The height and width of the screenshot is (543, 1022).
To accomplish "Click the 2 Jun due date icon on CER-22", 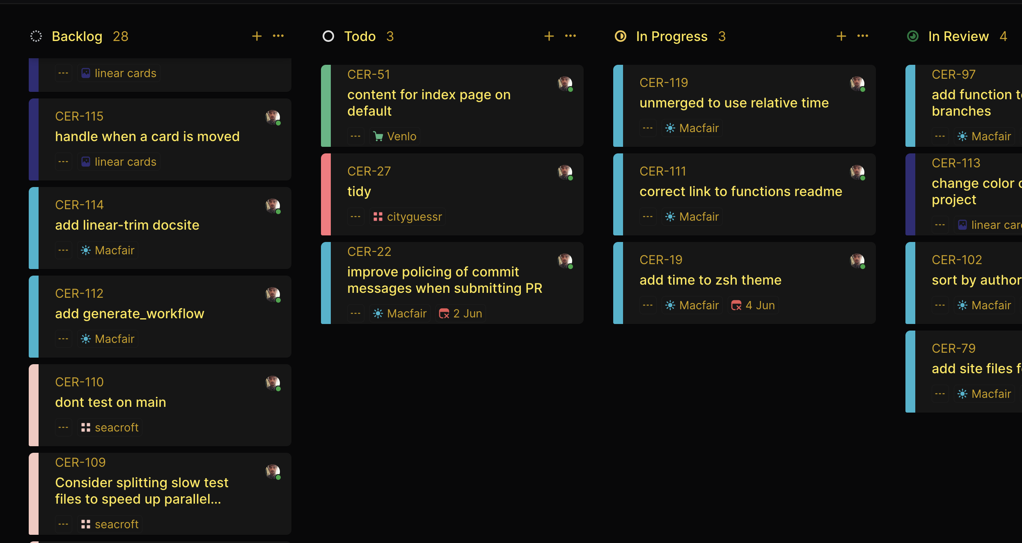I will coord(444,313).
